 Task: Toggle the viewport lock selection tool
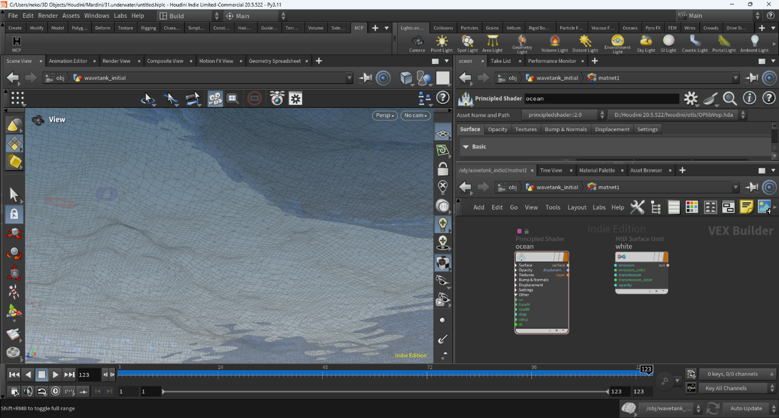[x=14, y=214]
